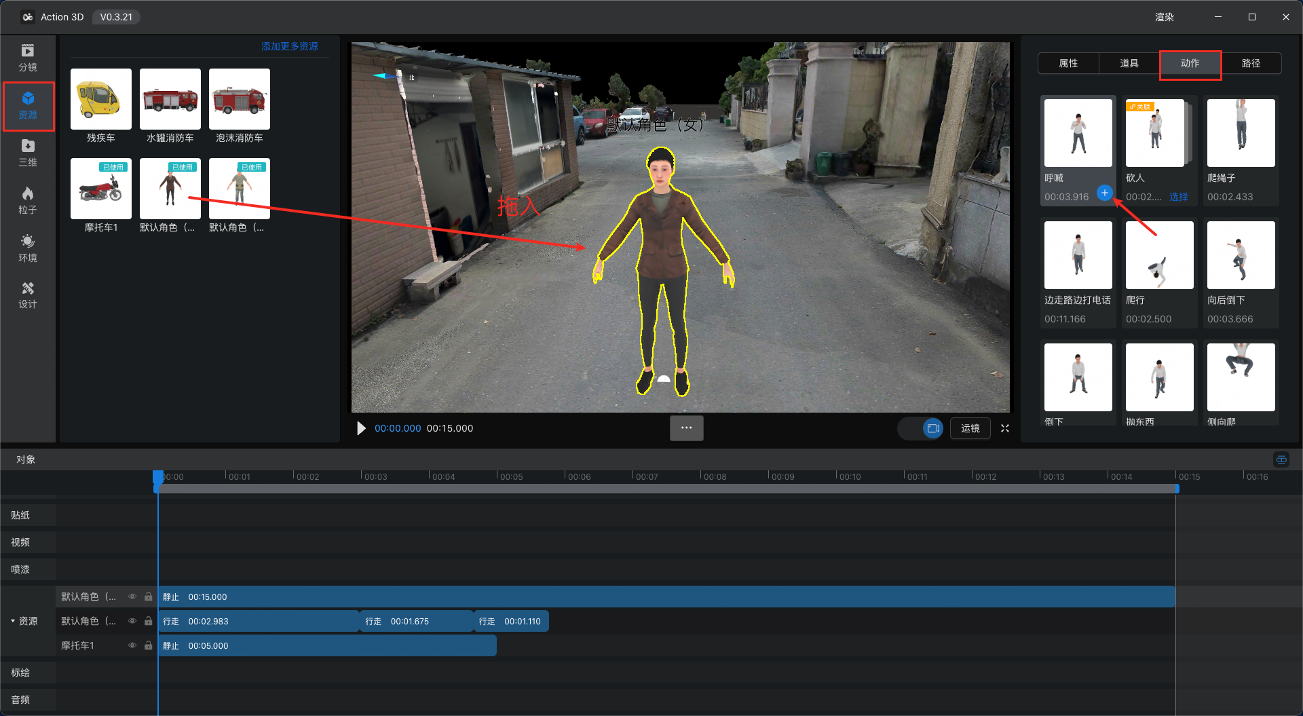Click the timeline playhead handle
The width and height of the screenshot is (1303, 716).
[x=158, y=477]
